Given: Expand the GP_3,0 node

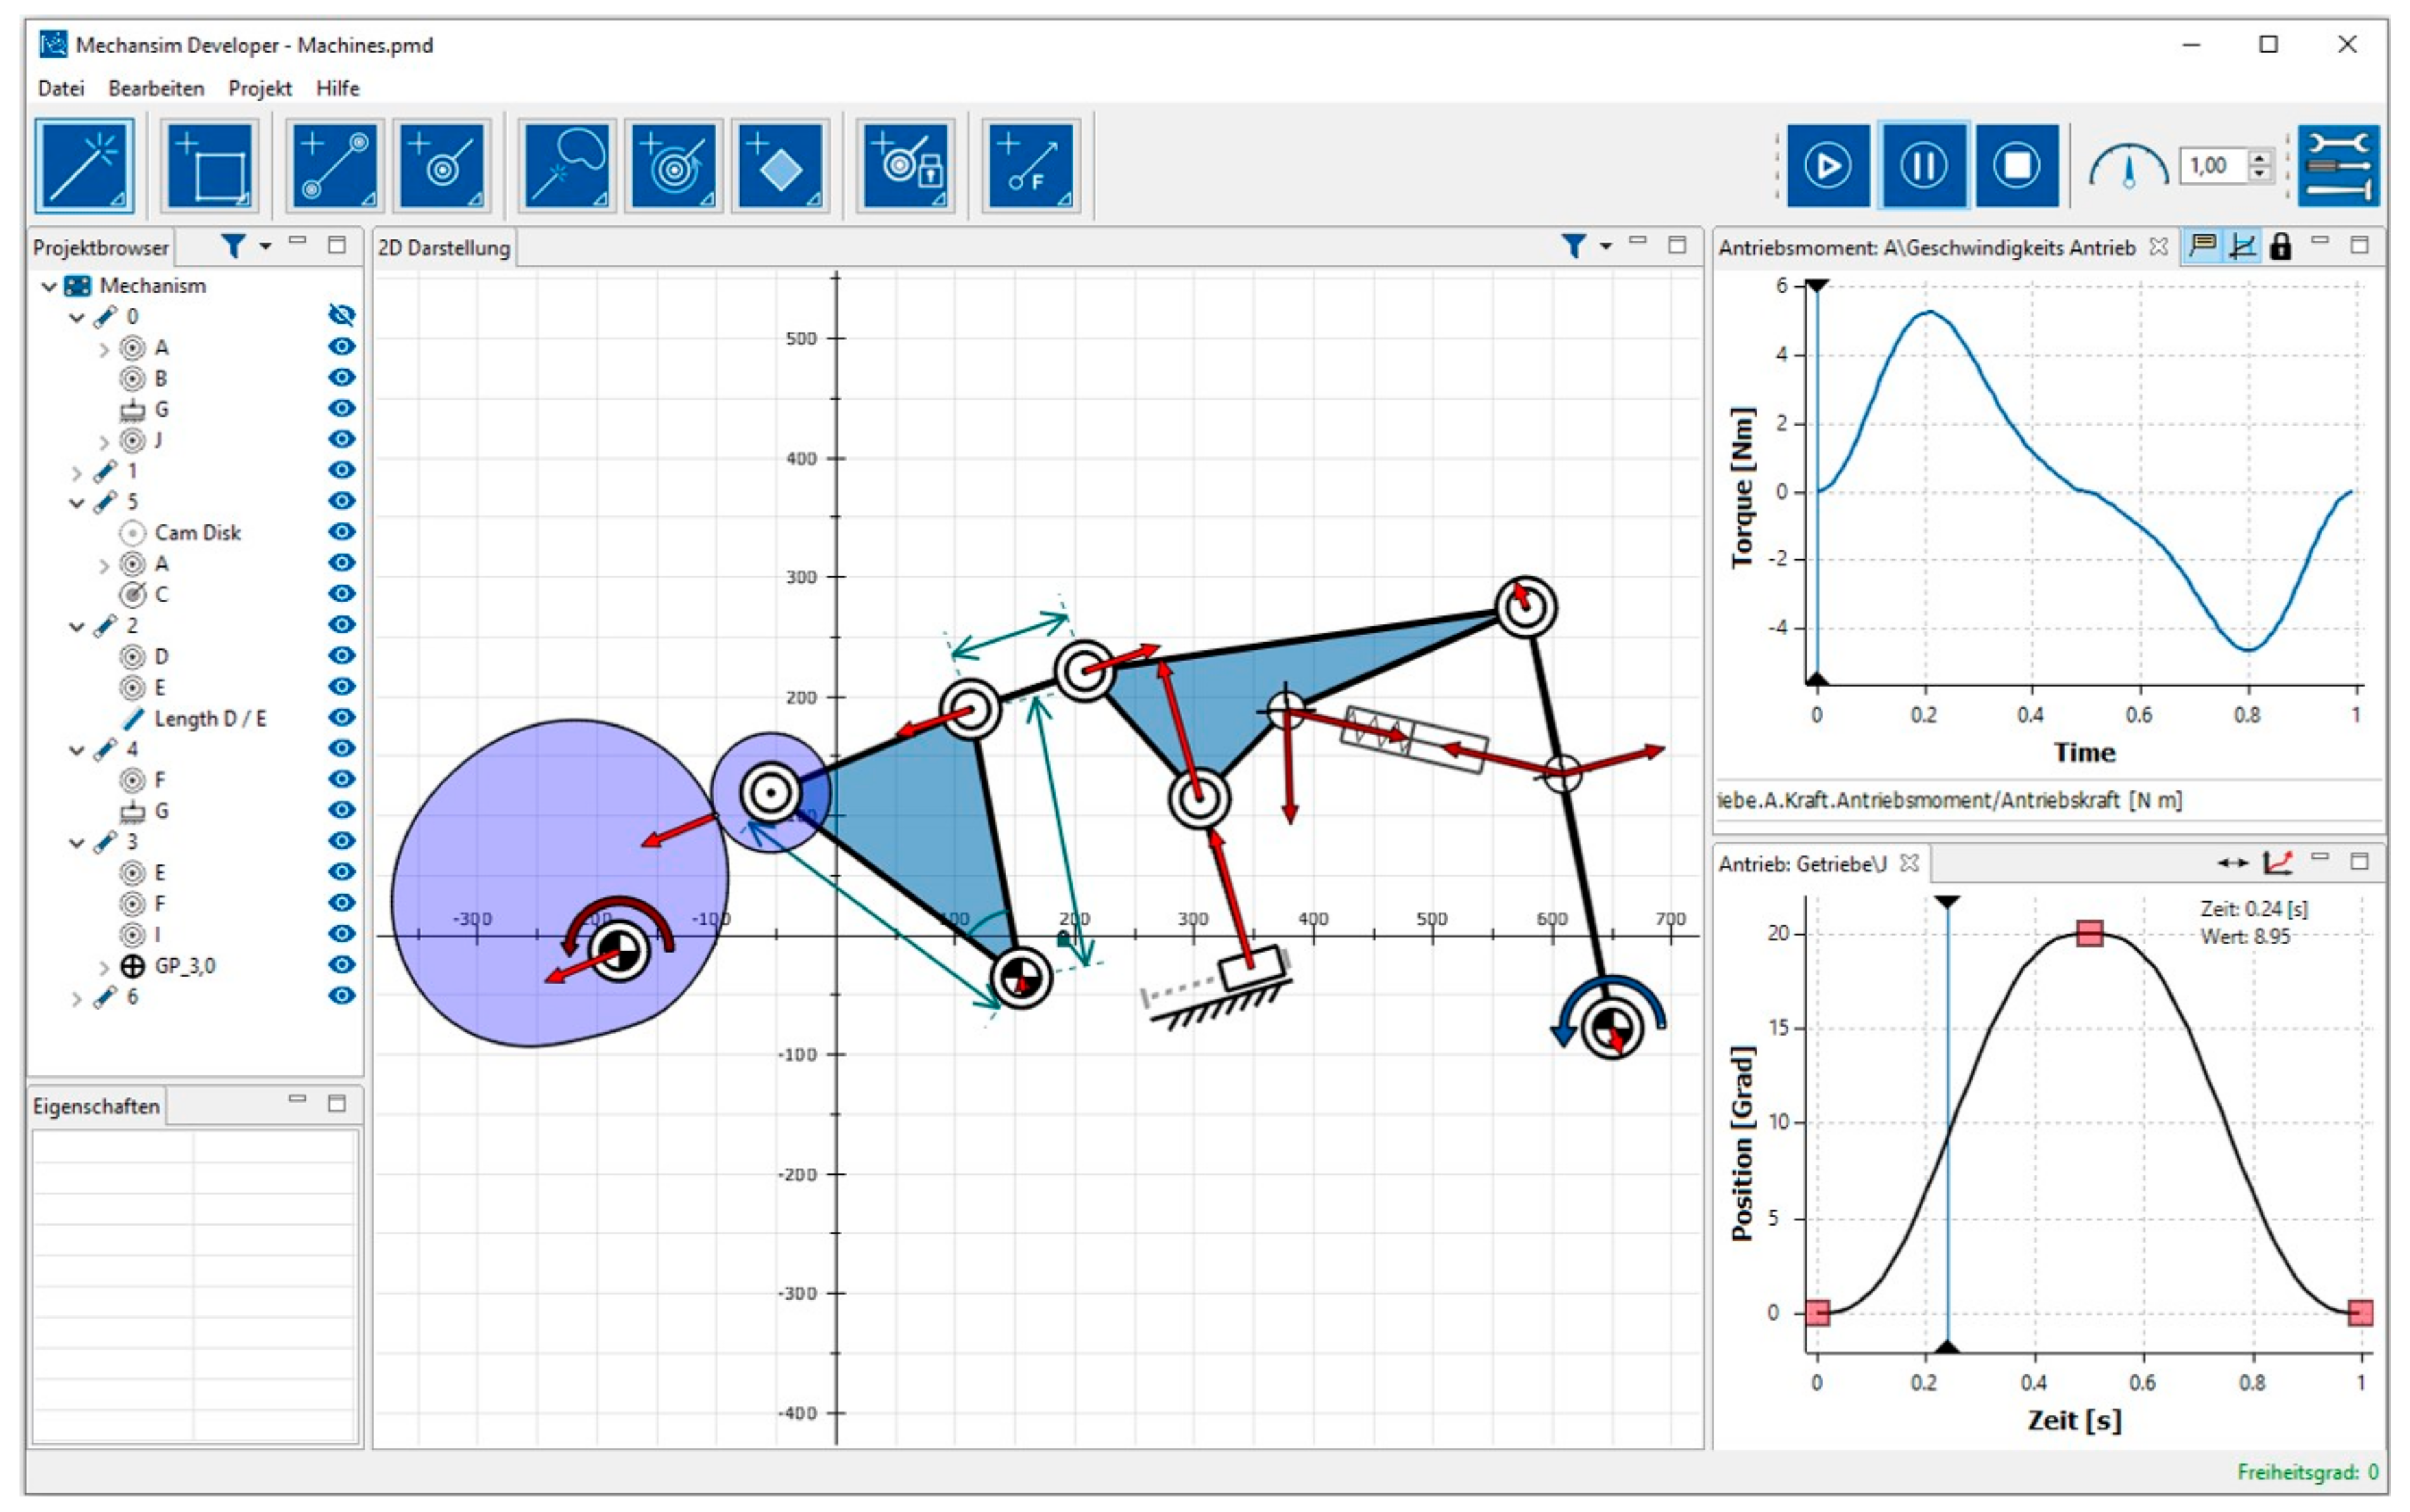Looking at the screenshot, I should pos(104,967).
